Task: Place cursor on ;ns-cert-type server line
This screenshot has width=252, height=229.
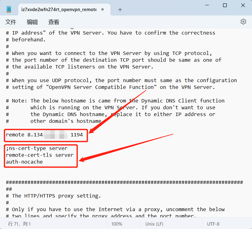Action: tap(37, 148)
